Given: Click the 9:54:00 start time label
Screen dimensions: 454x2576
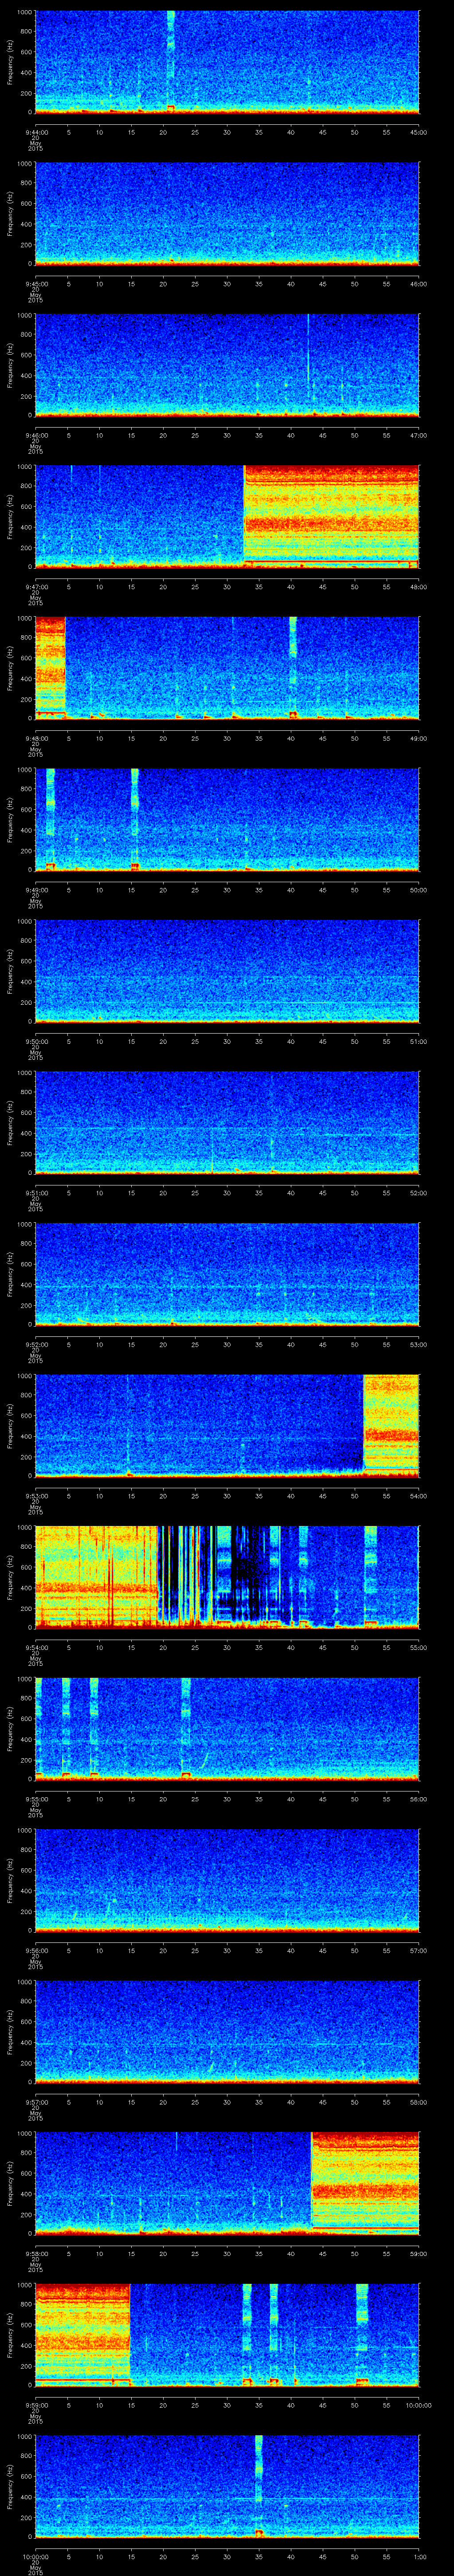Looking at the screenshot, I should click(x=36, y=1647).
